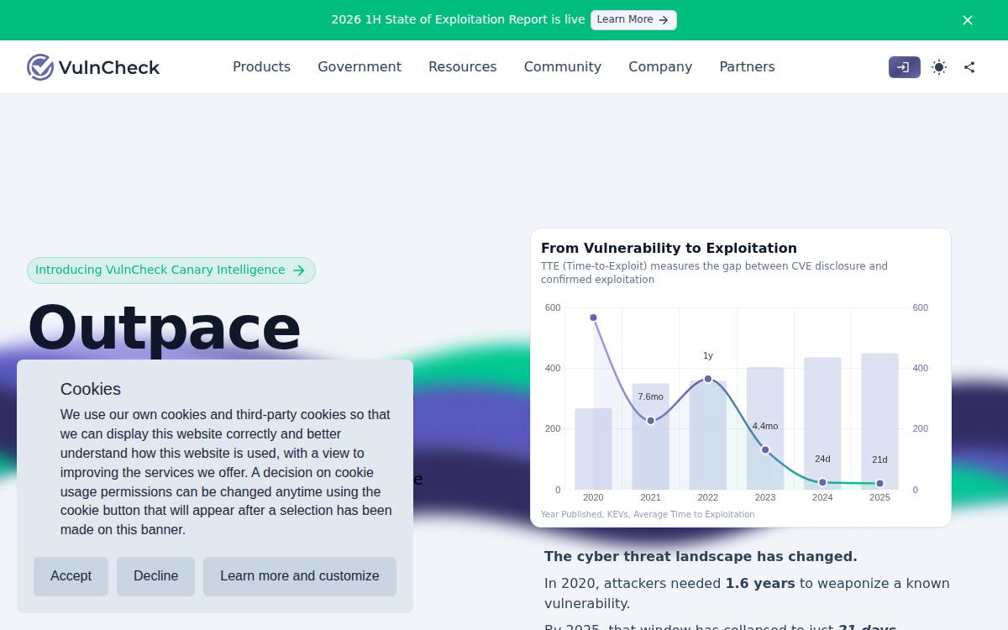Screen dimensions: 1008x630
Task: Click the 4.4mo data point for 2023
Action: click(x=765, y=450)
